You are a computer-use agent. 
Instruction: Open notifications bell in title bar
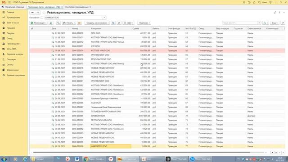click(244, 2)
